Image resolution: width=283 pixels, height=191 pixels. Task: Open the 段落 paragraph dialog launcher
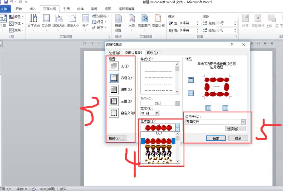click(x=236, y=37)
